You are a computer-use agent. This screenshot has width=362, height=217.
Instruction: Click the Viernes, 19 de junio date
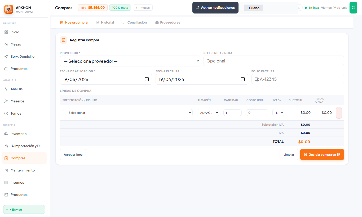[334, 8]
